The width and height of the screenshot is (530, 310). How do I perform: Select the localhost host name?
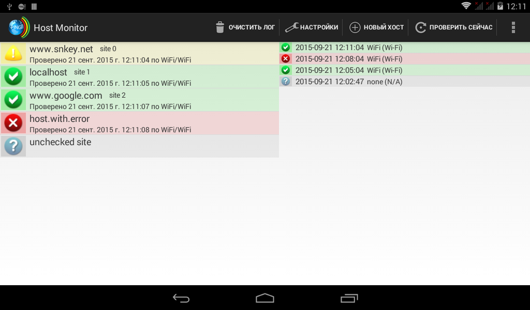(48, 72)
